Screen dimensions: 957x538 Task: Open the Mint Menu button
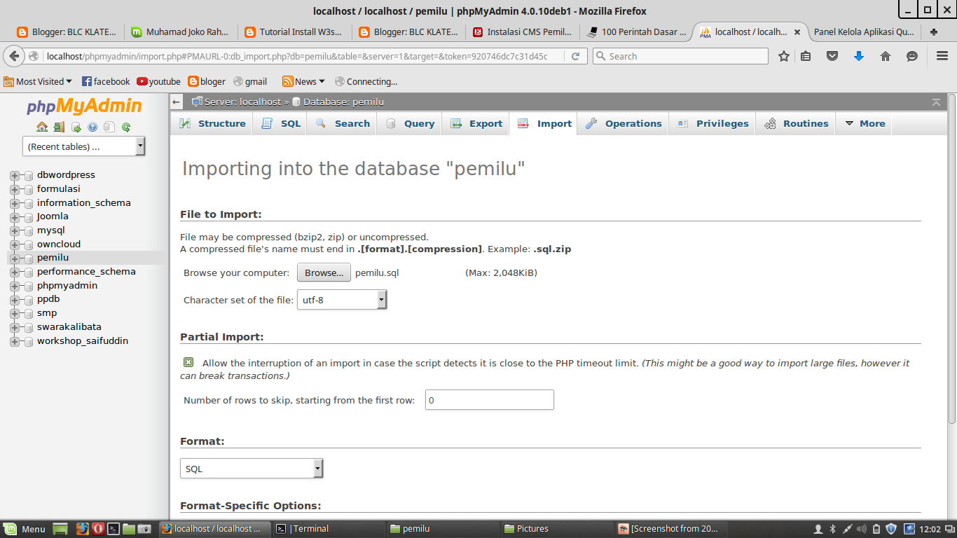tap(24, 529)
